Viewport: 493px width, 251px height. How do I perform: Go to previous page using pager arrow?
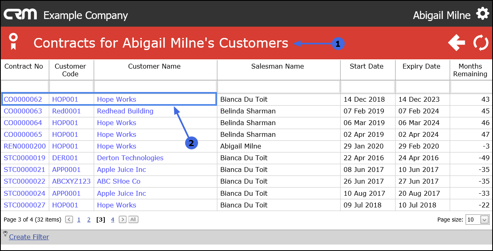click(69, 220)
